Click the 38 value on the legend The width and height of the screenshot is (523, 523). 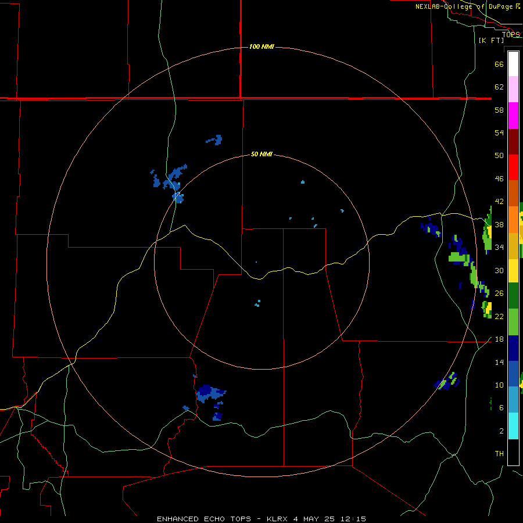click(499, 224)
